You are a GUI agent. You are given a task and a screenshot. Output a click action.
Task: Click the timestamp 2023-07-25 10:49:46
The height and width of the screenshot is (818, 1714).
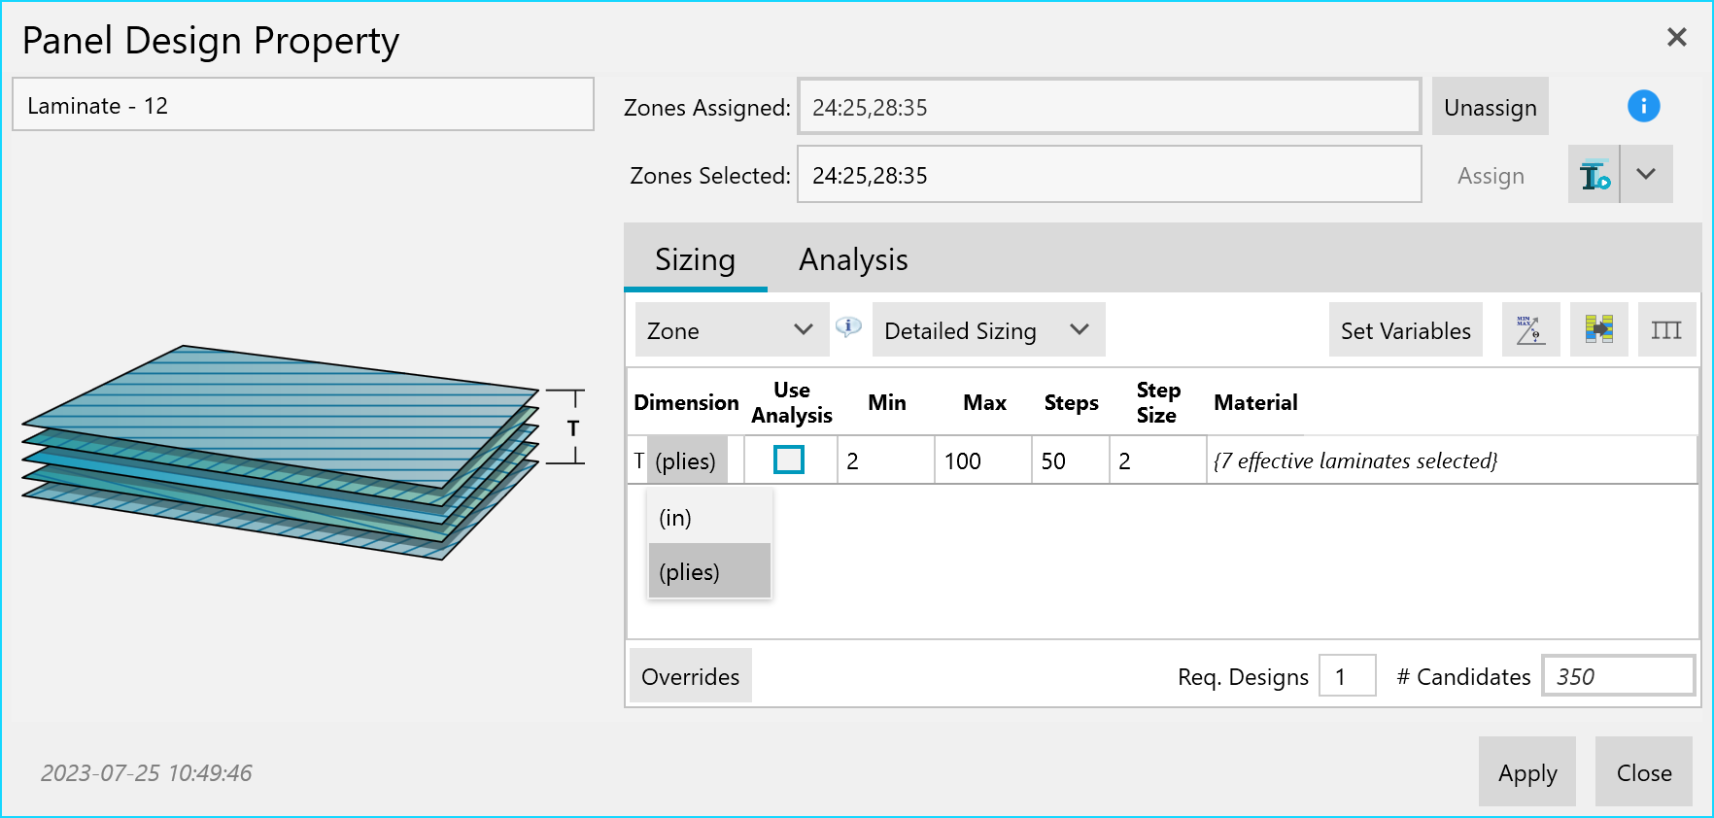(147, 772)
